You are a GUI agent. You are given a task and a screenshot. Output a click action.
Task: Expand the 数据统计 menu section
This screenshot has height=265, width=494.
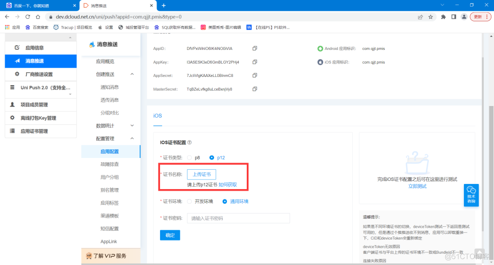click(133, 125)
